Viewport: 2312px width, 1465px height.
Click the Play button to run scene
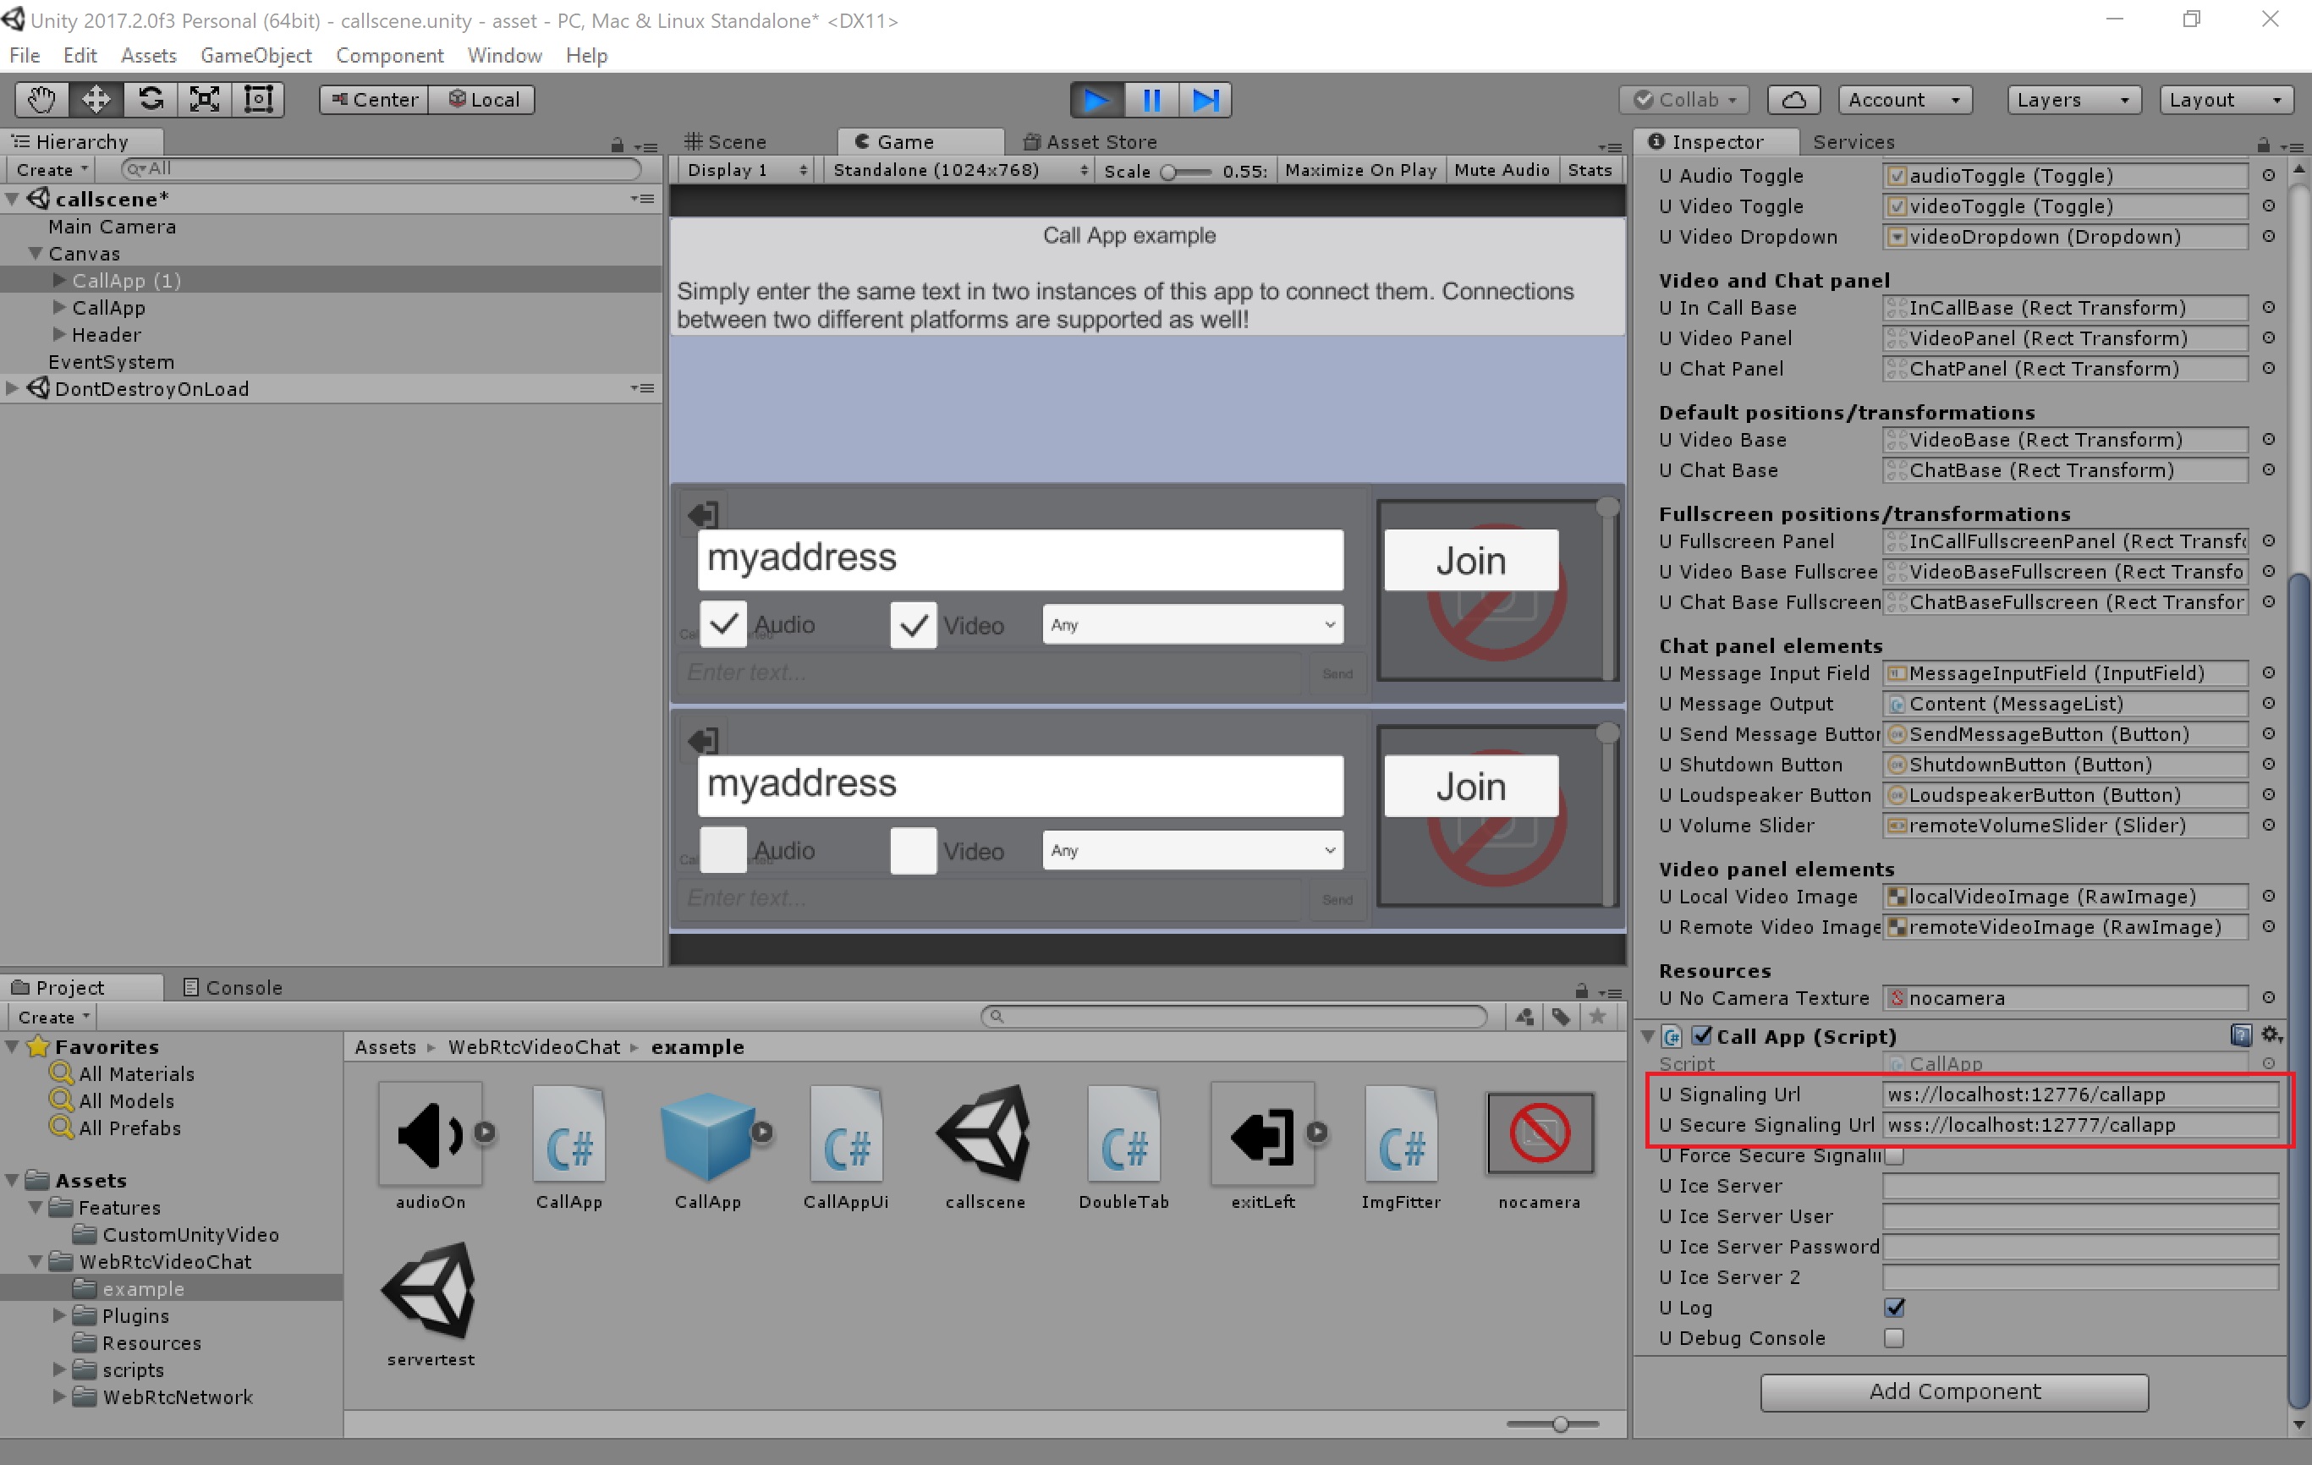pos(1094,100)
